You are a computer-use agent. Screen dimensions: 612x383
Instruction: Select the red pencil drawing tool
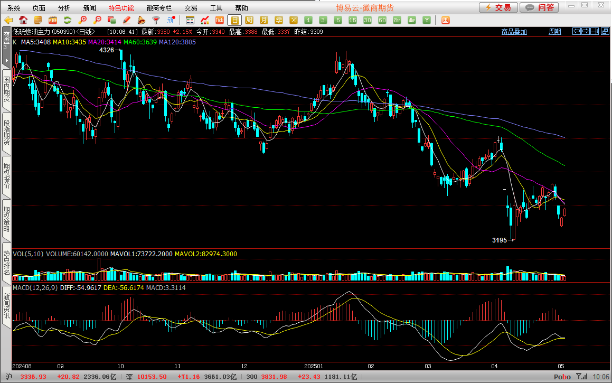[126, 20]
